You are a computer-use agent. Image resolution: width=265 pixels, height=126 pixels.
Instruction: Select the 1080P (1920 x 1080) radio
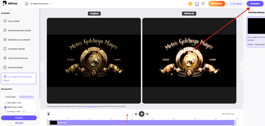5,107
